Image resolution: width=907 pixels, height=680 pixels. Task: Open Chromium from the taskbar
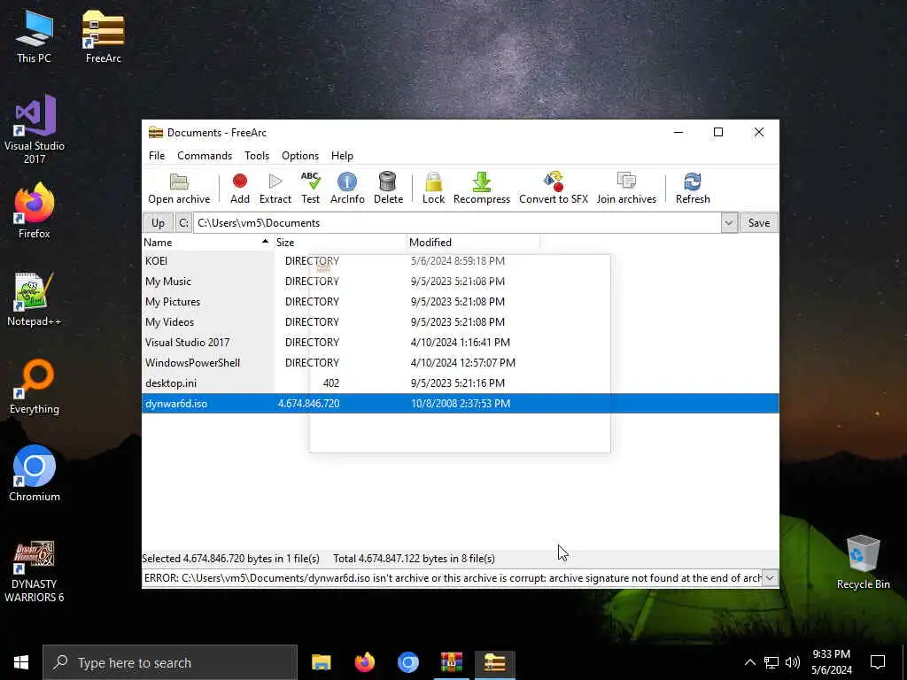[x=407, y=662]
